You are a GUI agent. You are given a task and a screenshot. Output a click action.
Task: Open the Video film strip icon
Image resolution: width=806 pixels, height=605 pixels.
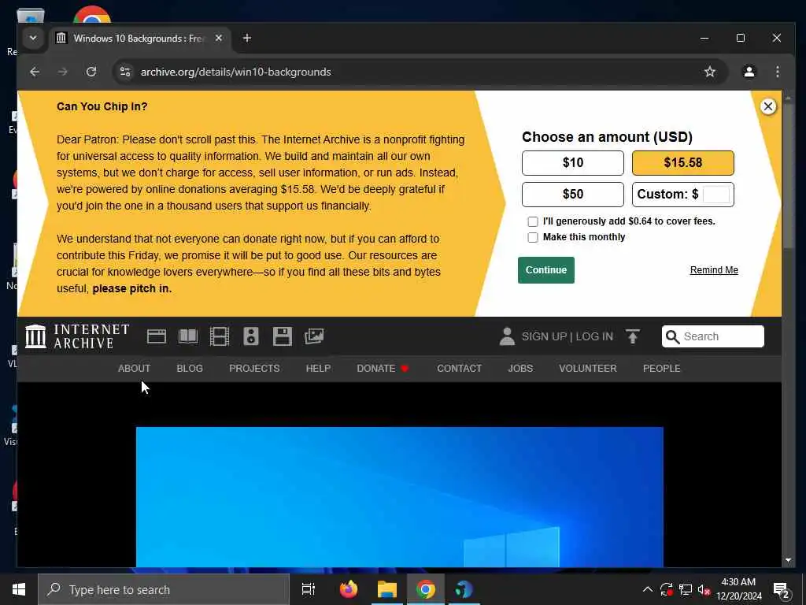[x=220, y=336]
